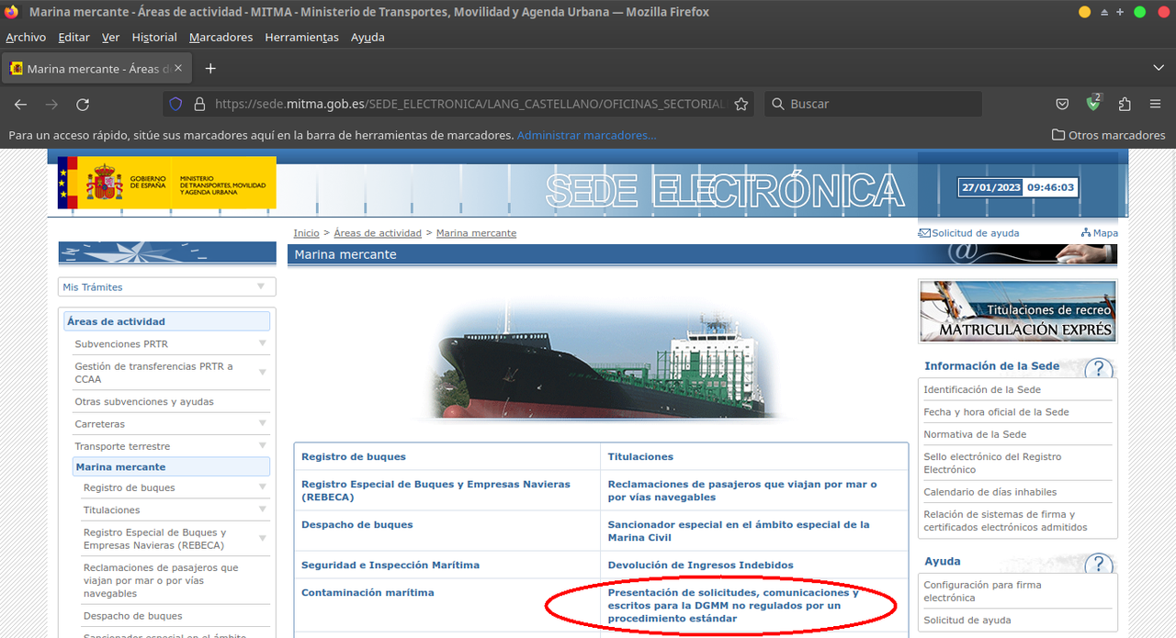
Task: Open the Ver menu
Action: coord(110,37)
